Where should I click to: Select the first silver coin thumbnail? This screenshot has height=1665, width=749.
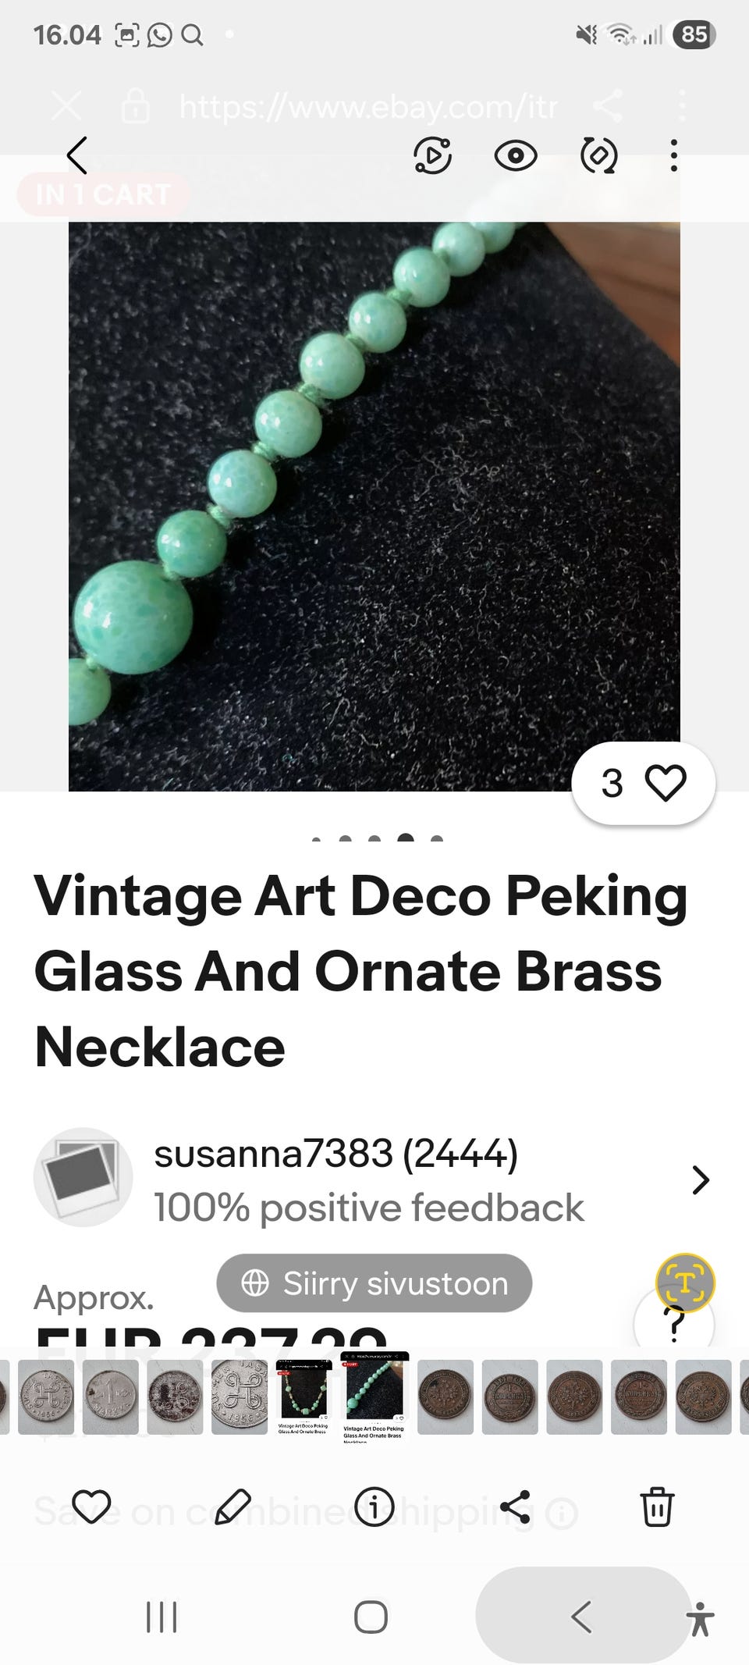46,1397
